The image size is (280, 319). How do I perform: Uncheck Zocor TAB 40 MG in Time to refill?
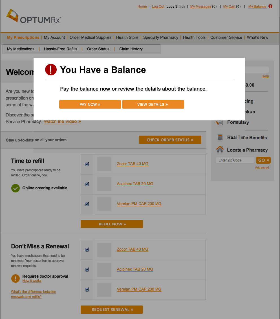coord(87,164)
